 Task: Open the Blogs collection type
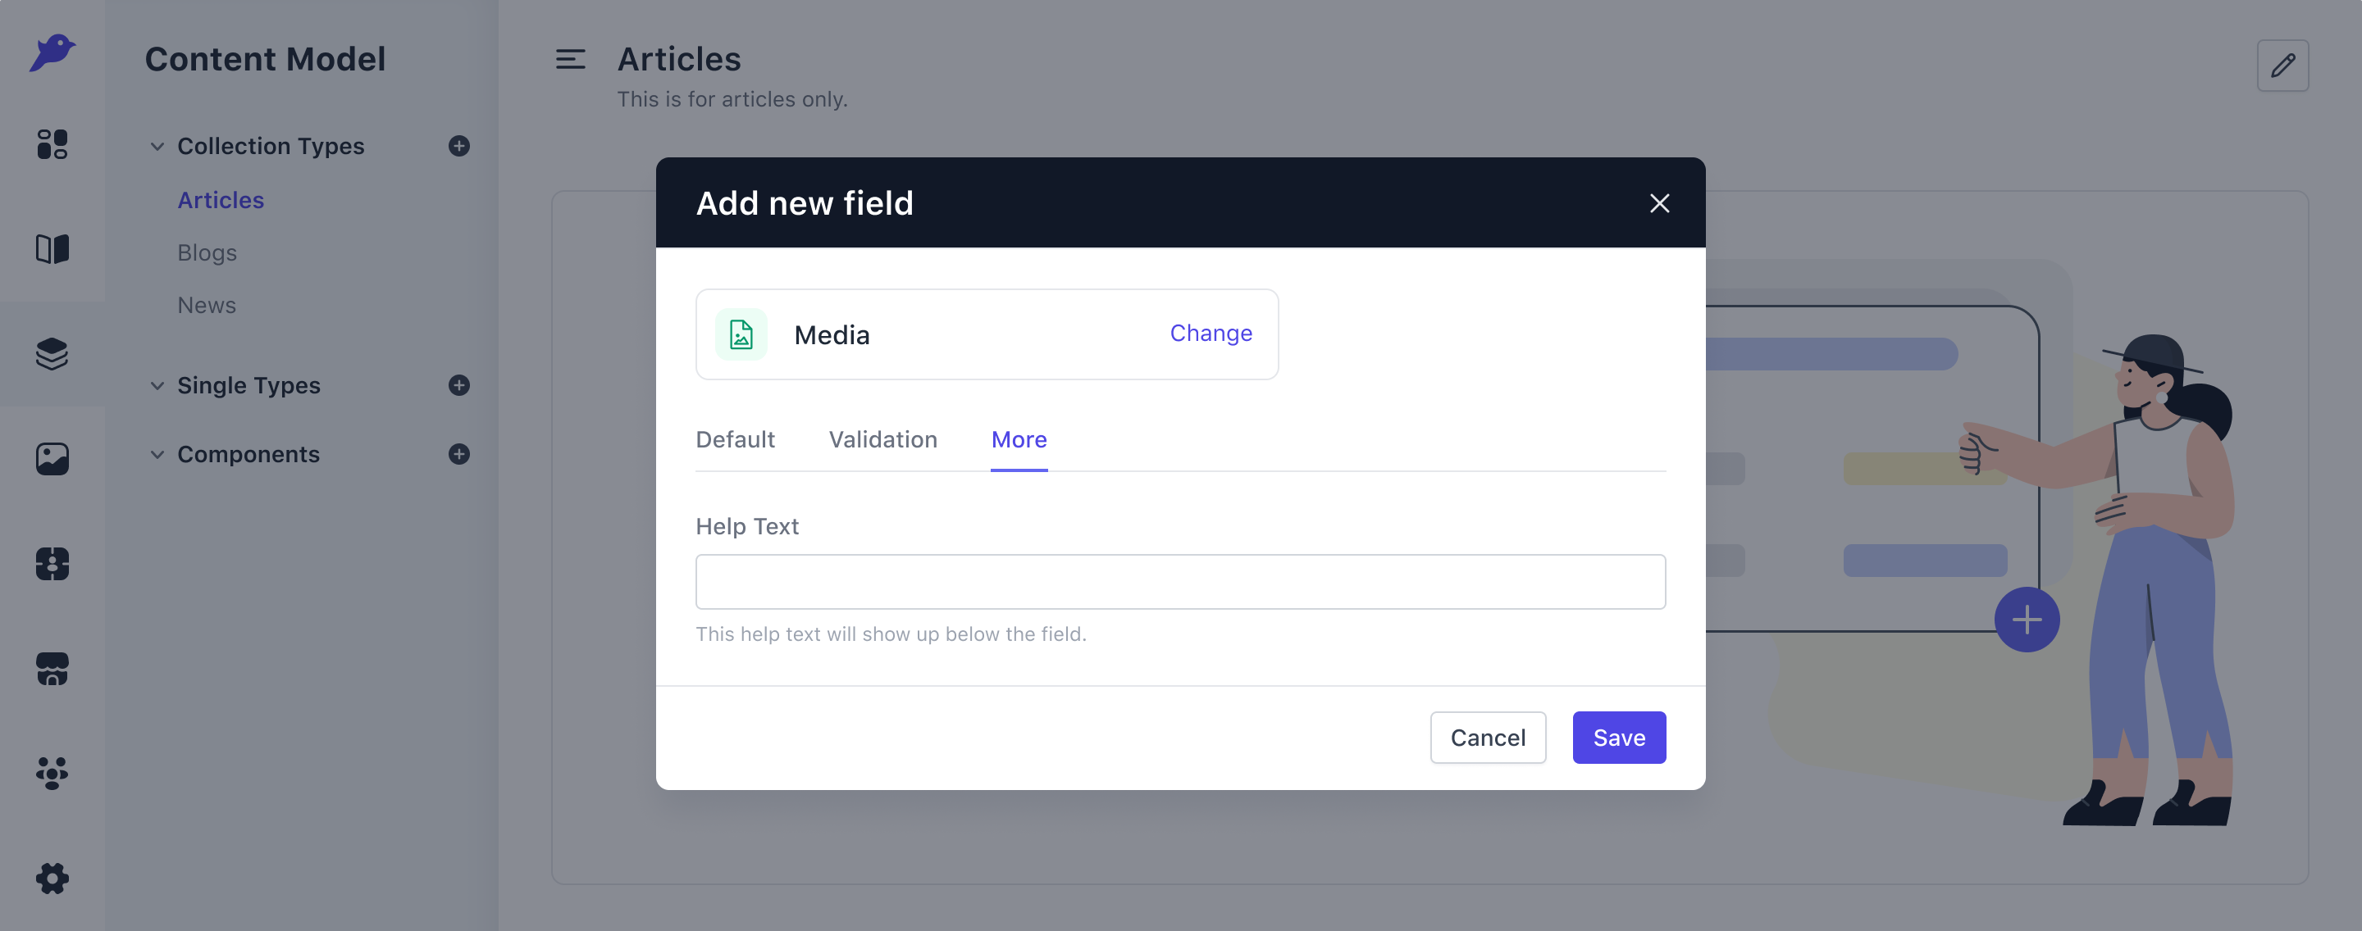pos(207,253)
